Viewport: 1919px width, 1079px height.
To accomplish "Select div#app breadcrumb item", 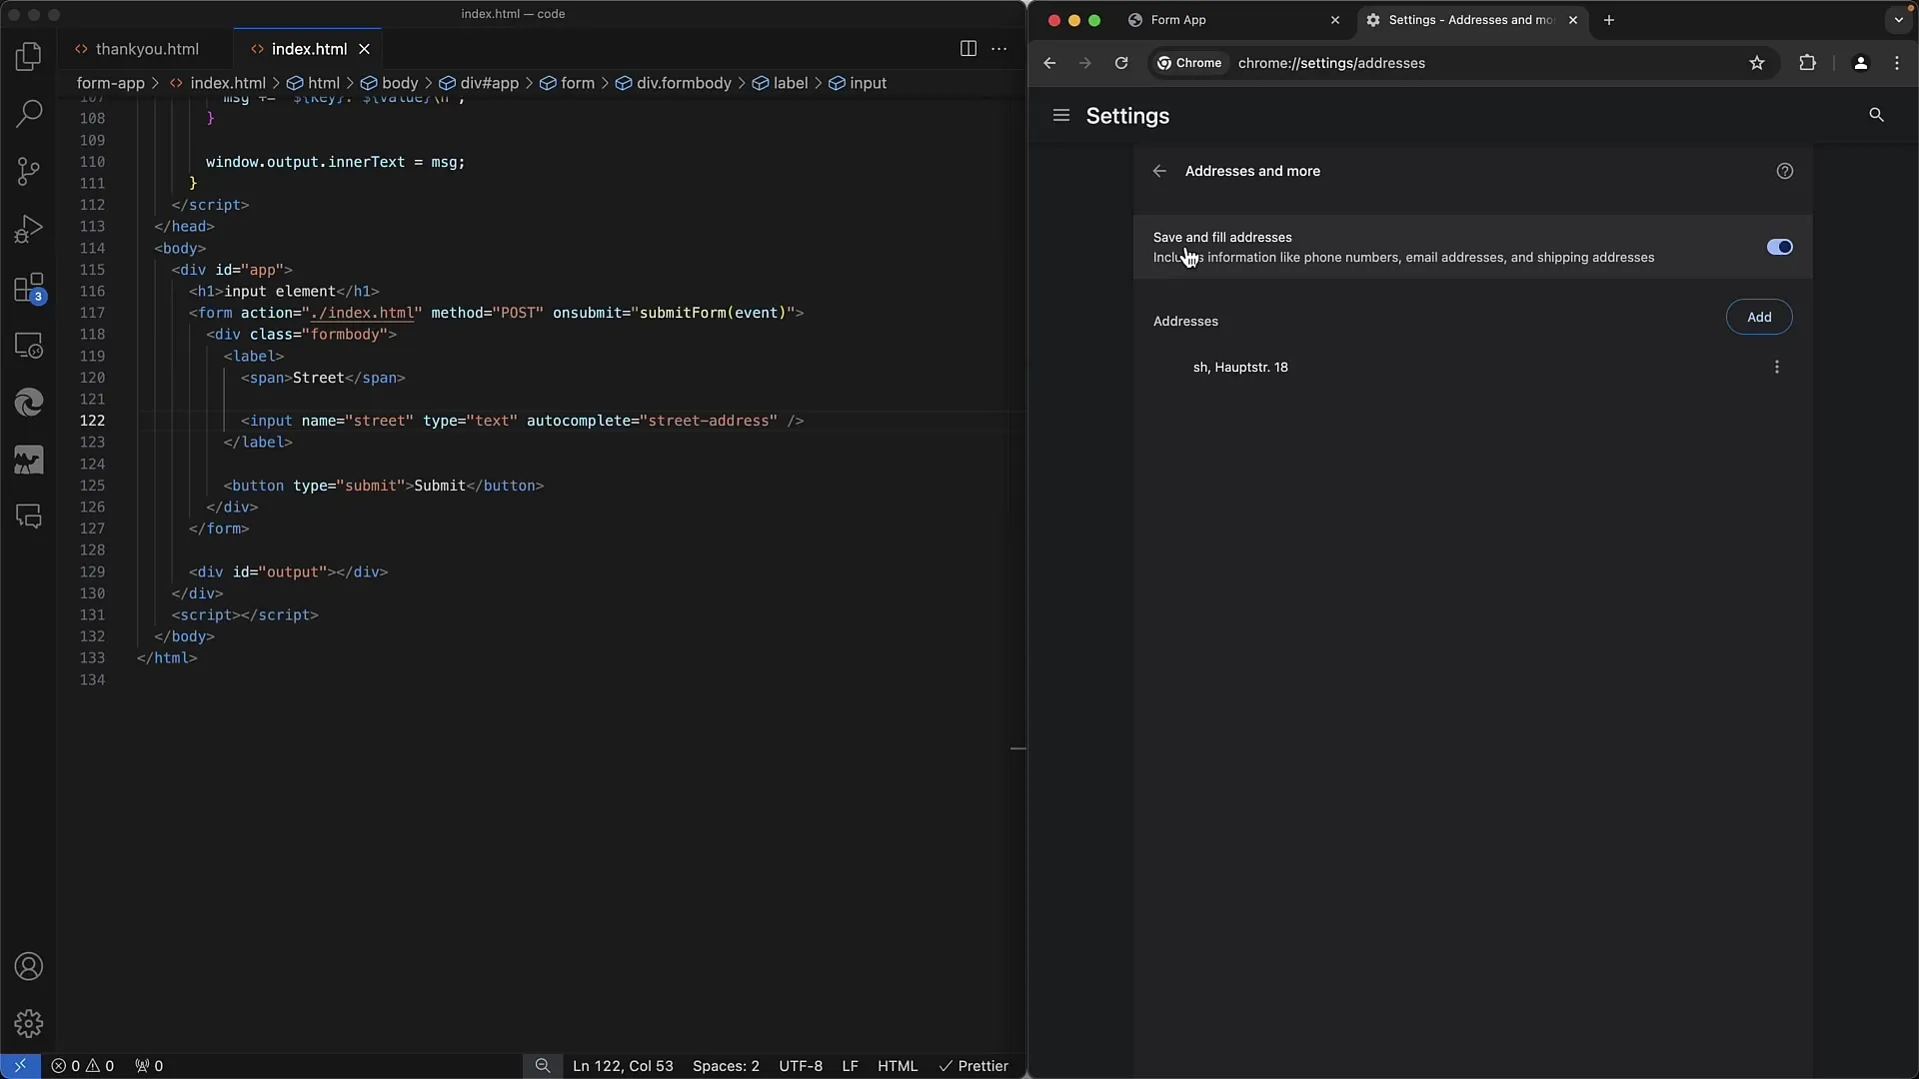I will point(479,83).
